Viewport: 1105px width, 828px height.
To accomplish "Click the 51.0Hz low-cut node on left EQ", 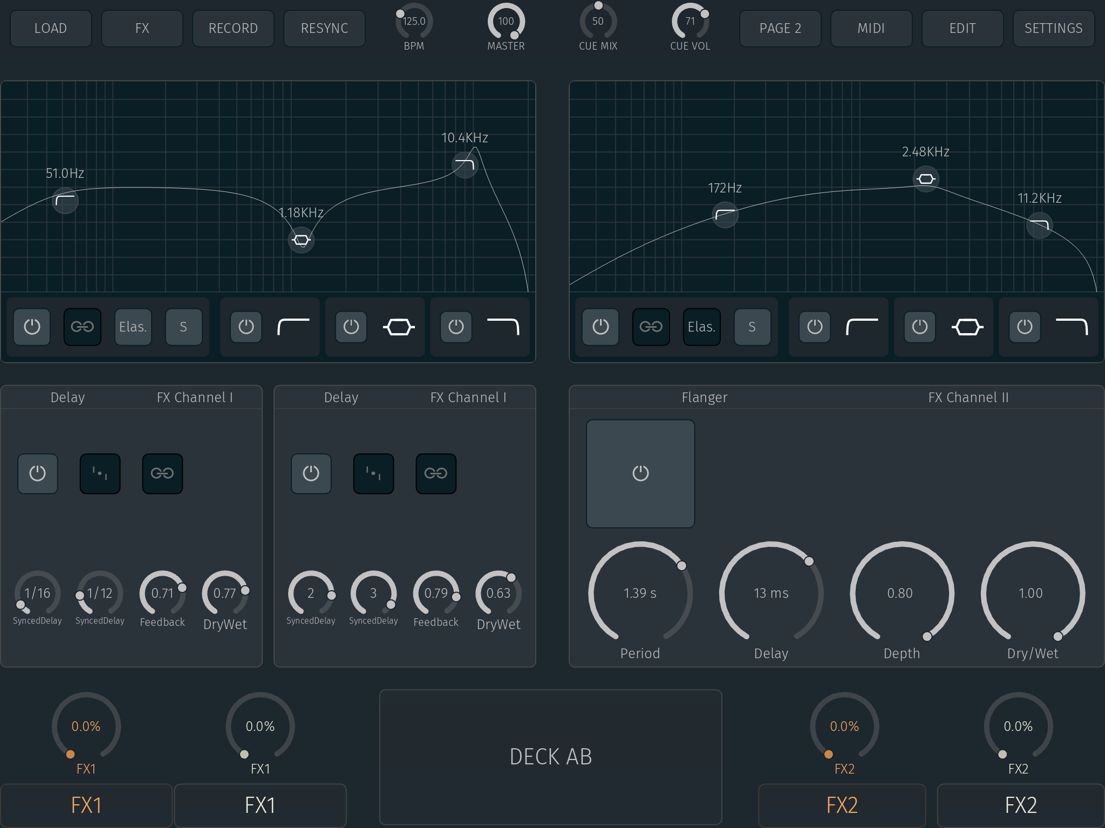I will tap(65, 201).
